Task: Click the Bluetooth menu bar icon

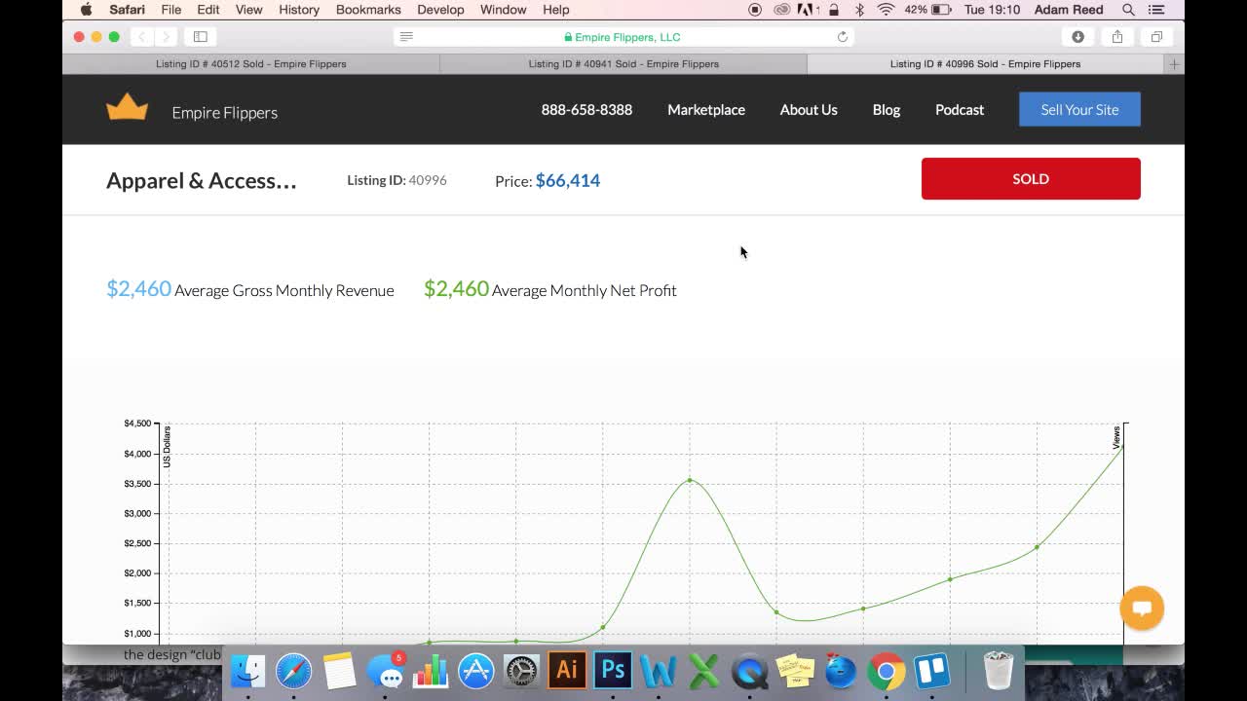Action: pyautogui.click(x=859, y=10)
